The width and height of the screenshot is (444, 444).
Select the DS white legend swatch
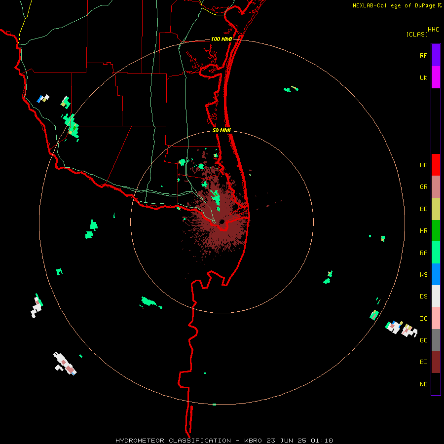click(436, 296)
